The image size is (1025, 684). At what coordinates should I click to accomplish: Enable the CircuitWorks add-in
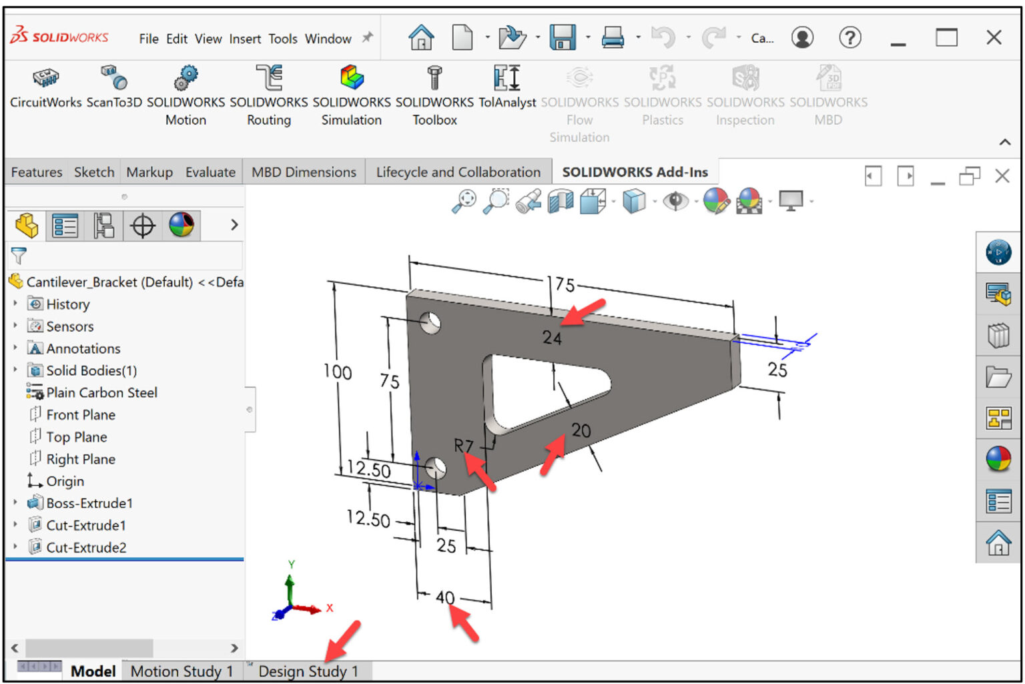pos(45,87)
